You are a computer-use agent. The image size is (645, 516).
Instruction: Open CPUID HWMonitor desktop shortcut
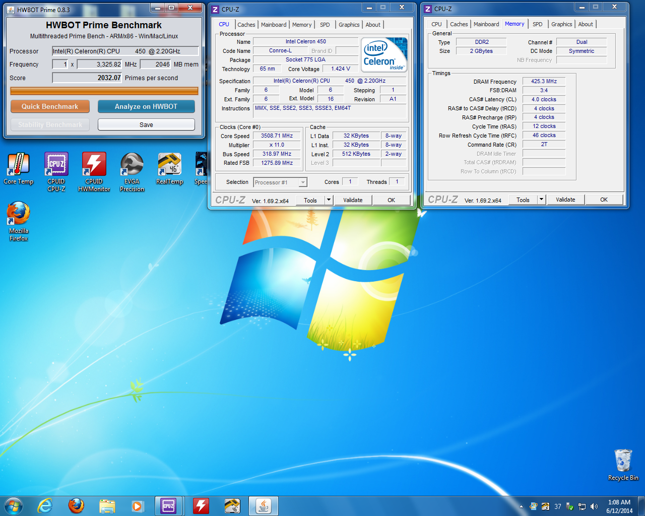94,172
